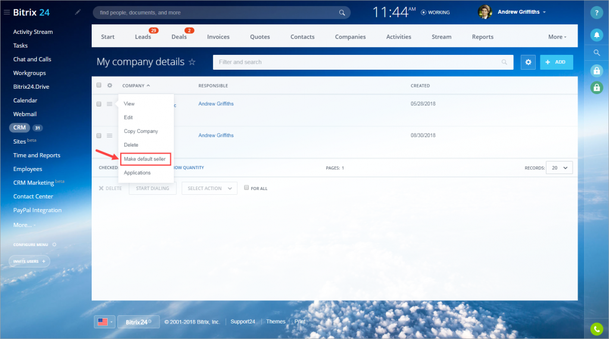Open Activity Stream in the sidebar

(33, 32)
